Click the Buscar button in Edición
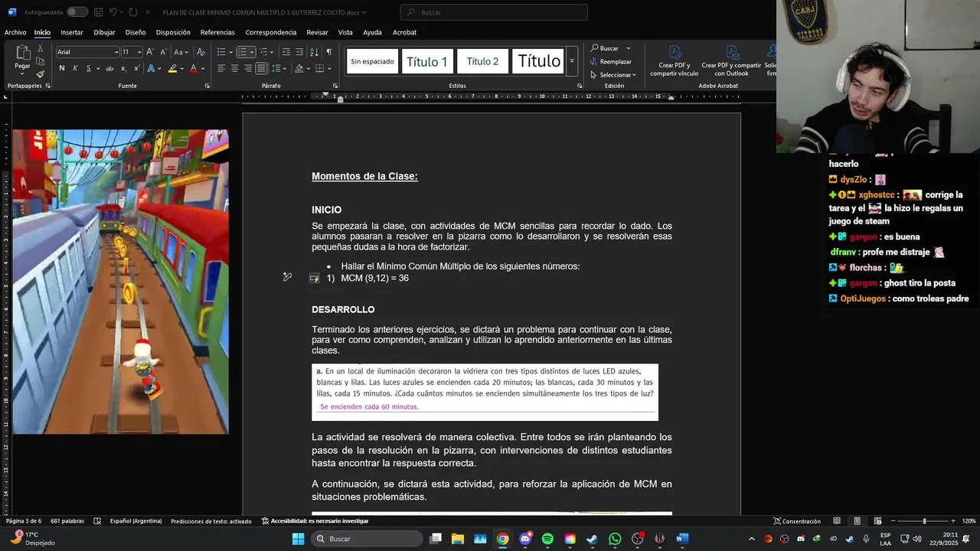The width and height of the screenshot is (980, 551). (x=605, y=48)
